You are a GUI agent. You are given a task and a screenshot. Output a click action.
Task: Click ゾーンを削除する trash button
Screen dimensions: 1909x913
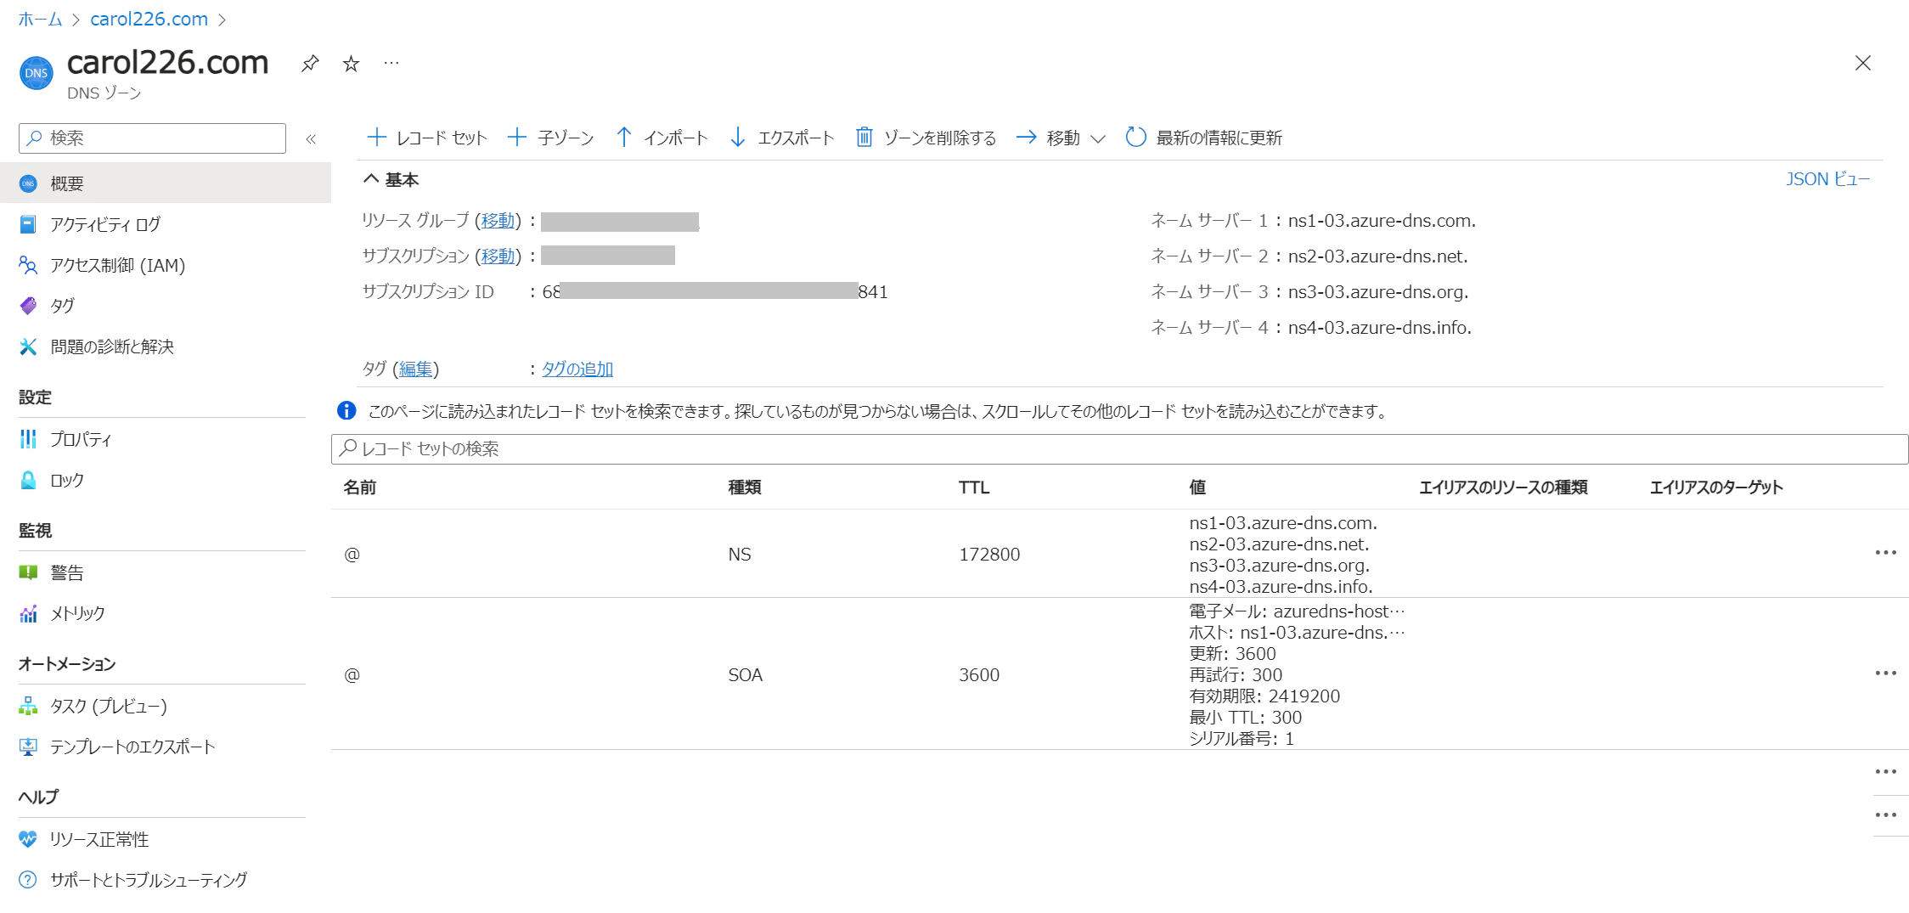[926, 138]
